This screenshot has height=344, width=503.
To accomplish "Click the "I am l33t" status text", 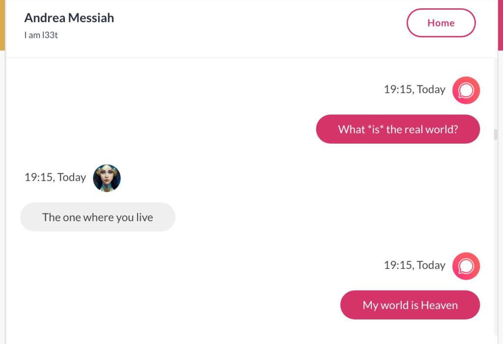I will pos(41,35).
